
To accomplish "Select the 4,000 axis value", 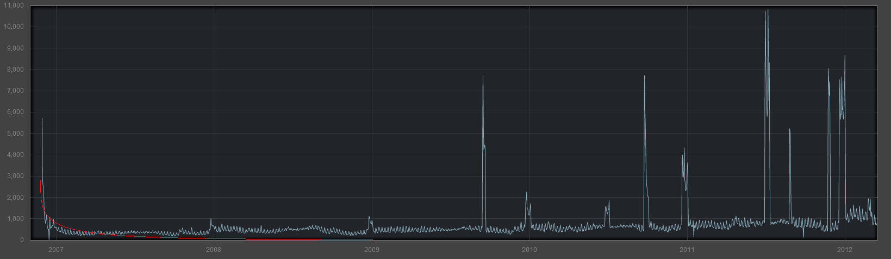I will [15, 155].
